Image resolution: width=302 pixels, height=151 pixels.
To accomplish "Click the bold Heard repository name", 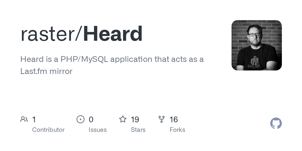I will point(113,34).
